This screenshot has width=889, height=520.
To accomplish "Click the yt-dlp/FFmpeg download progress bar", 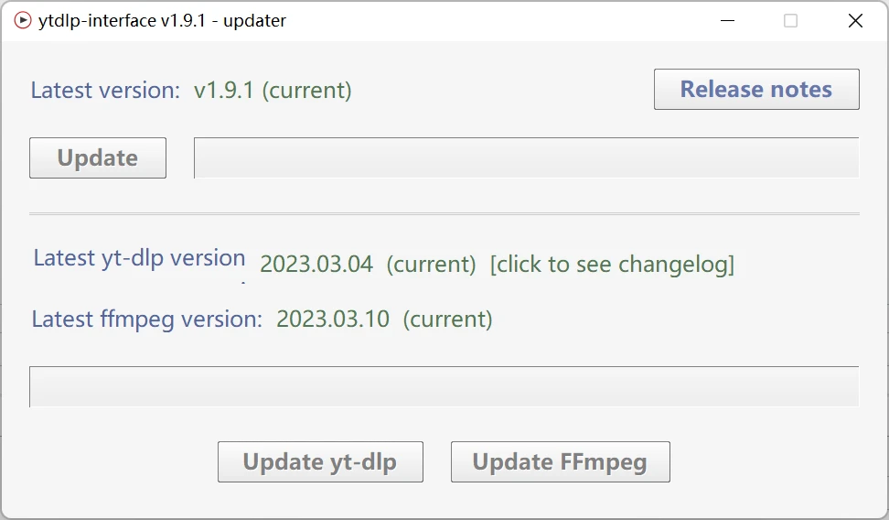I will pos(444,386).
